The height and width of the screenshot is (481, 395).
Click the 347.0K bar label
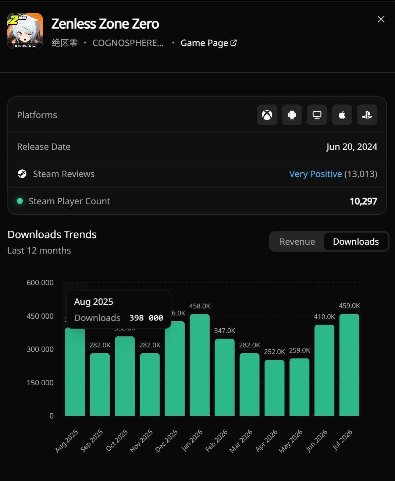coord(225,331)
